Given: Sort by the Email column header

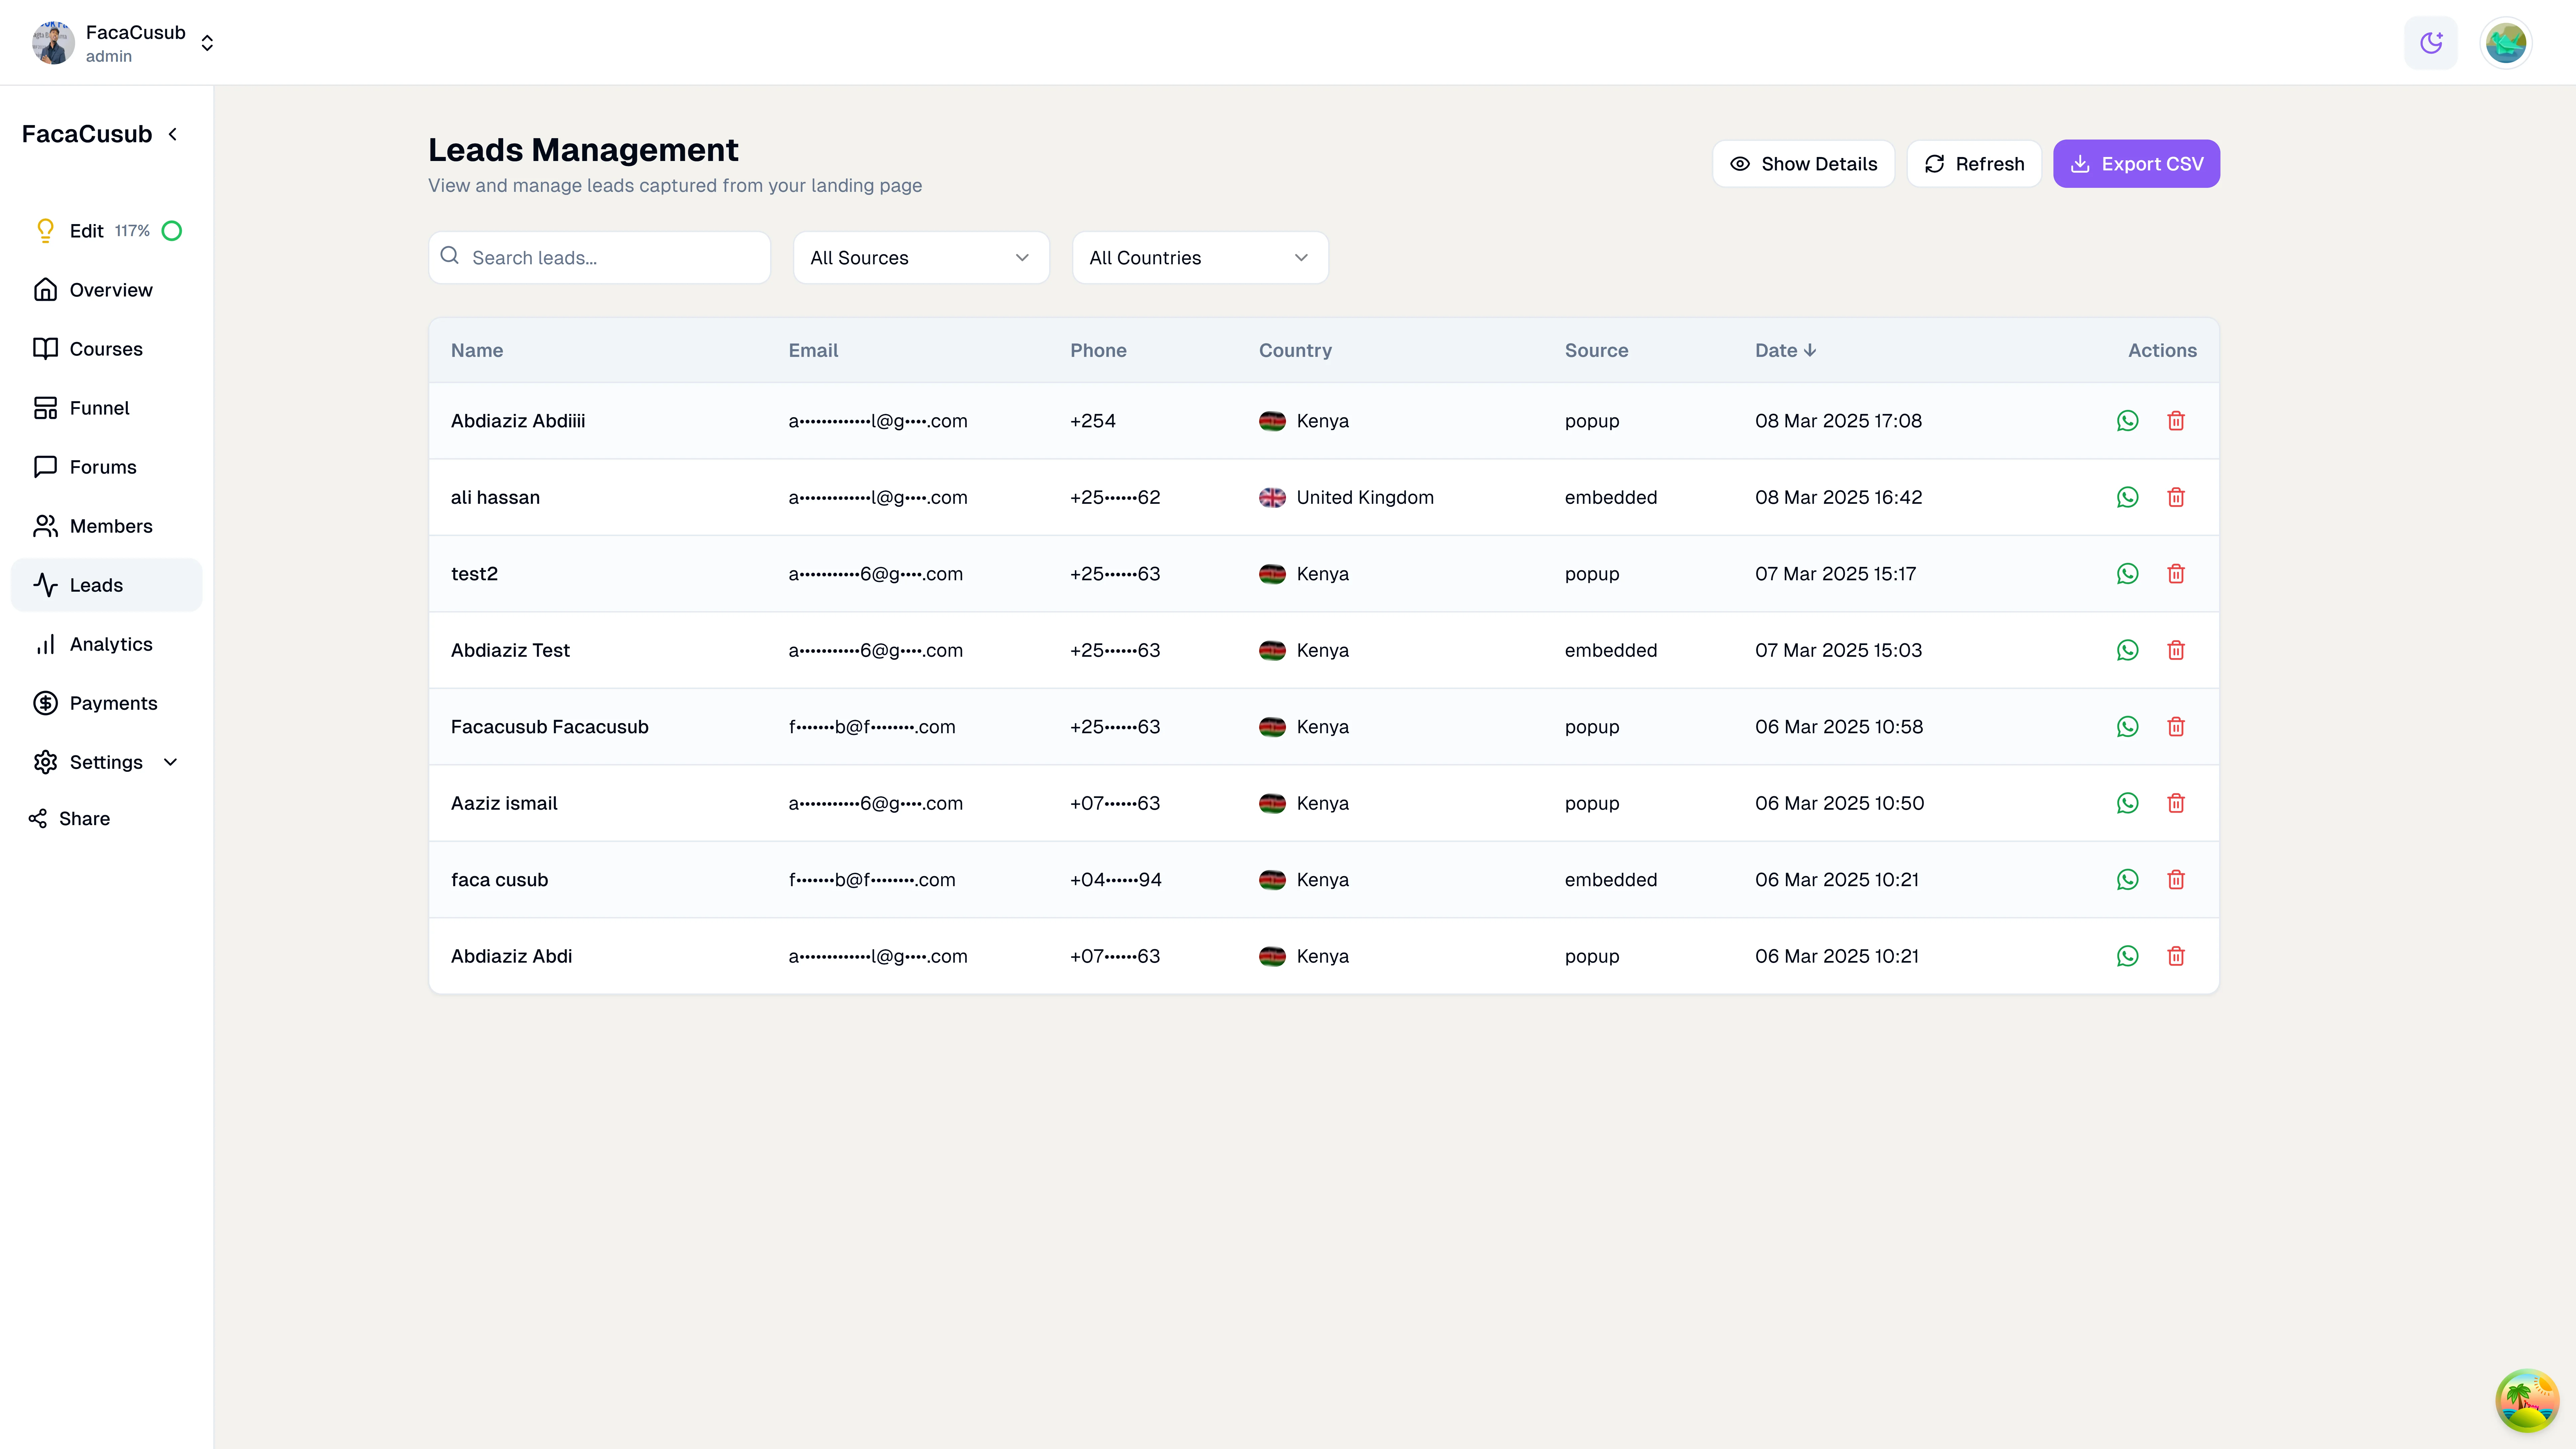Looking at the screenshot, I should 813,351.
